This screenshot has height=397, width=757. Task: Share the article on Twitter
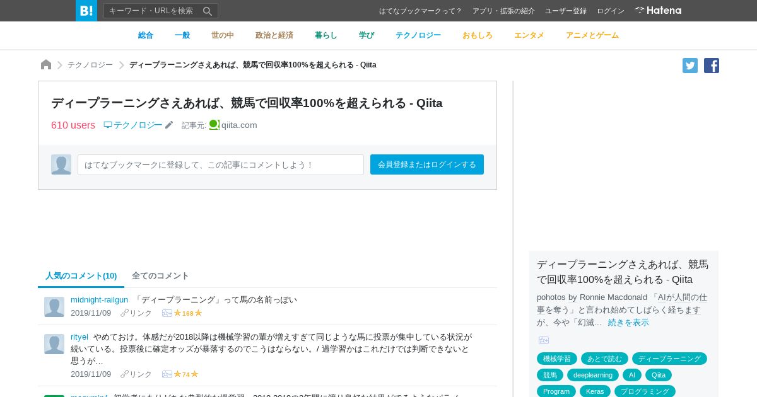pos(690,66)
